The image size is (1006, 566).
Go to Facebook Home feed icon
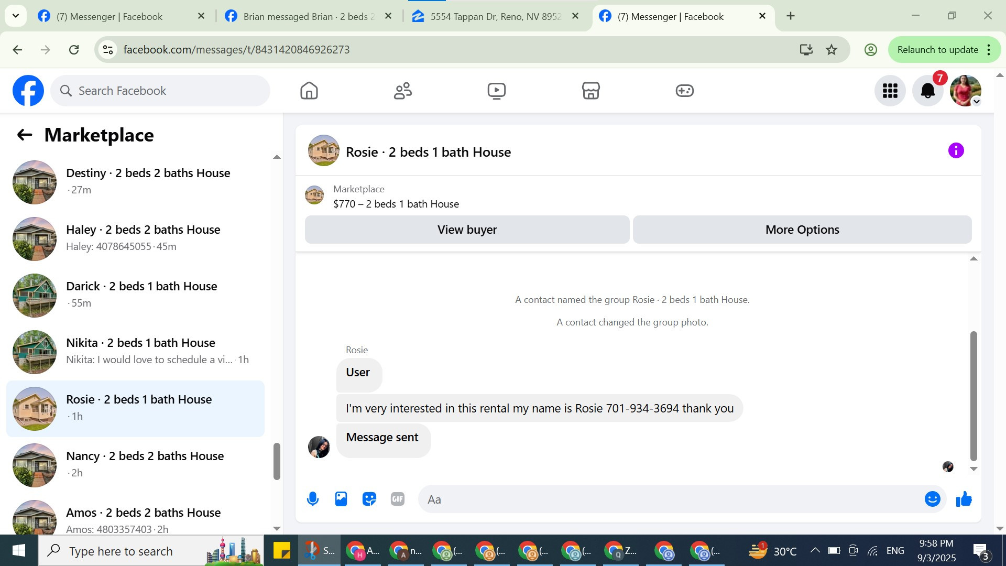pos(309,91)
